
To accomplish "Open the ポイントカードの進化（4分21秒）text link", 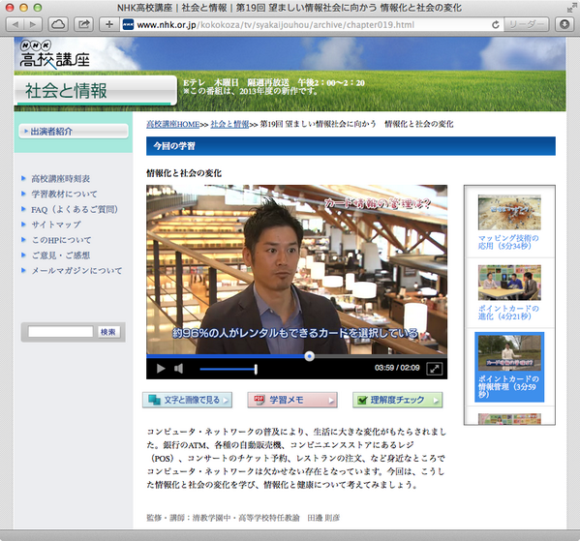I will tap(508, 313).
